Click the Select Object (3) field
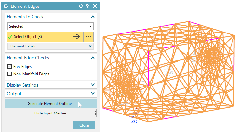The width and height of the screenshot is (239, 134). tap(39, 37)
